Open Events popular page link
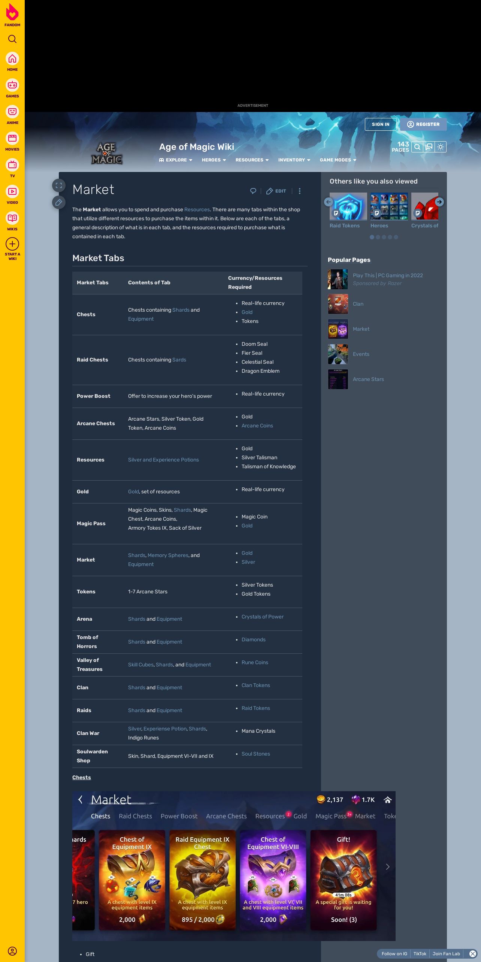This screenshot has height=962, width=481. [x=361, y=354]
